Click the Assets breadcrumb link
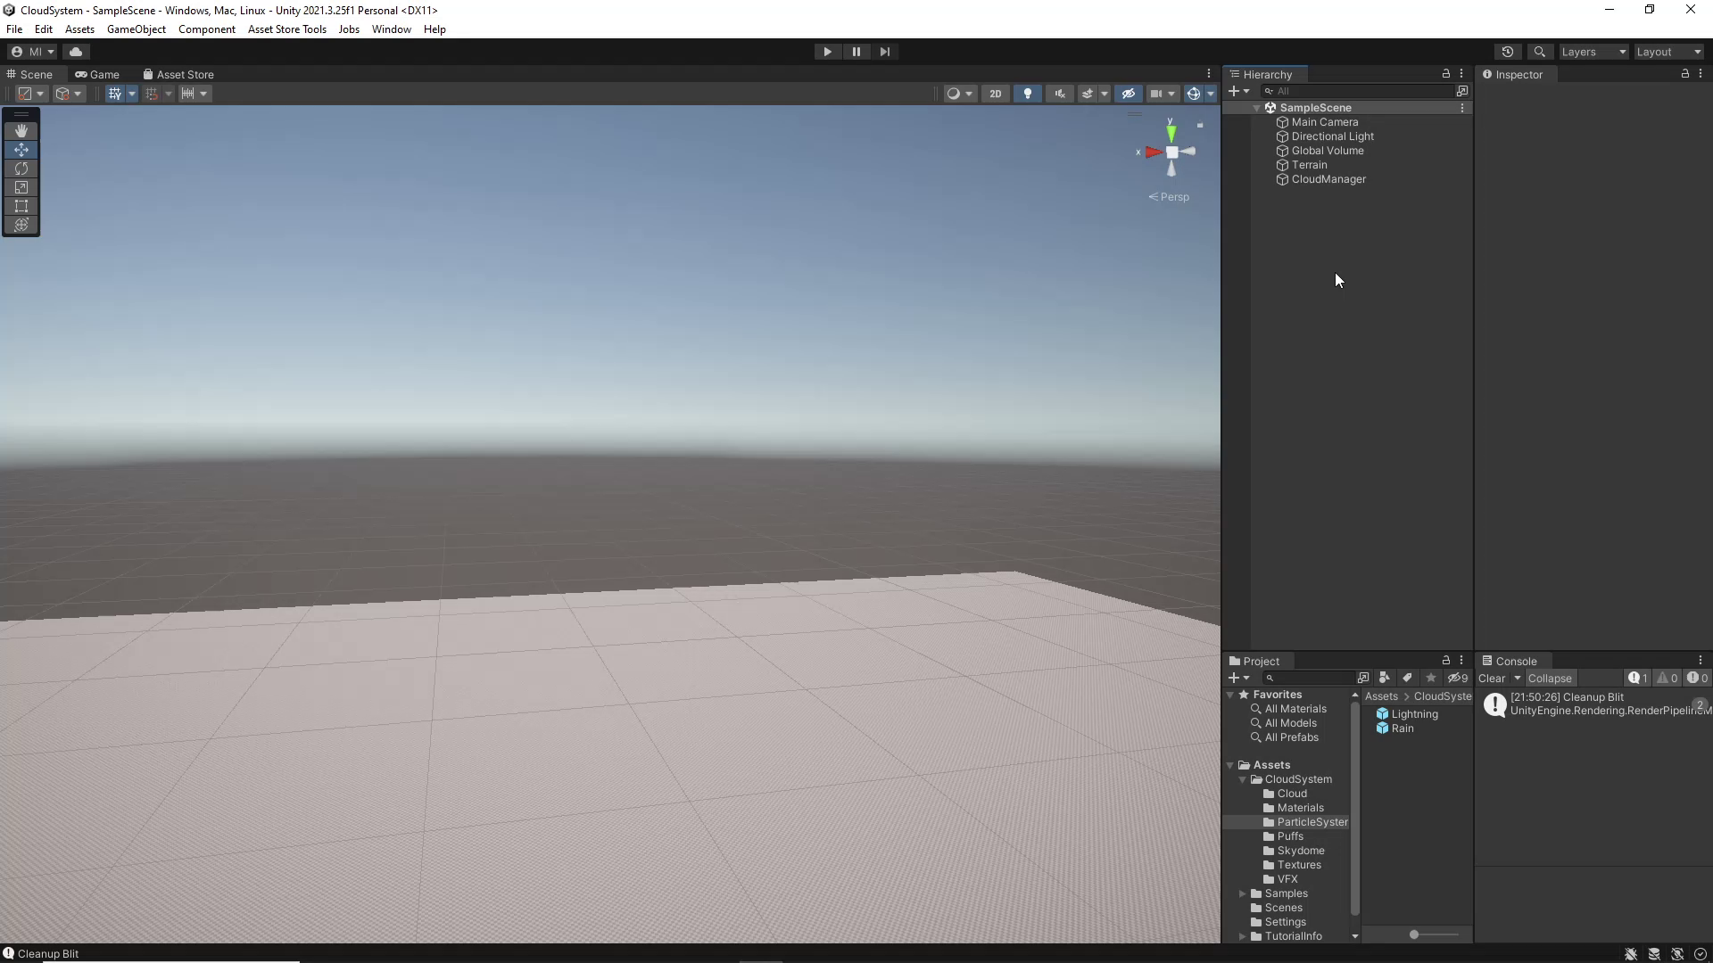1713x963 pixels. click(1381, 696)
